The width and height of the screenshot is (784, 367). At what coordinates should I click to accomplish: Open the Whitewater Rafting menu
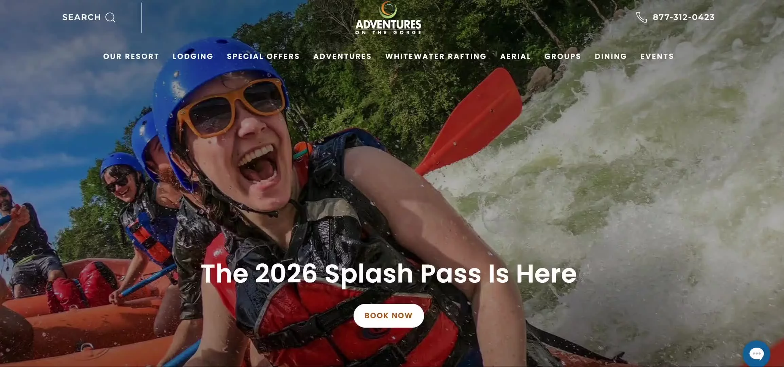pyautogui.click(x=436, y=56)
